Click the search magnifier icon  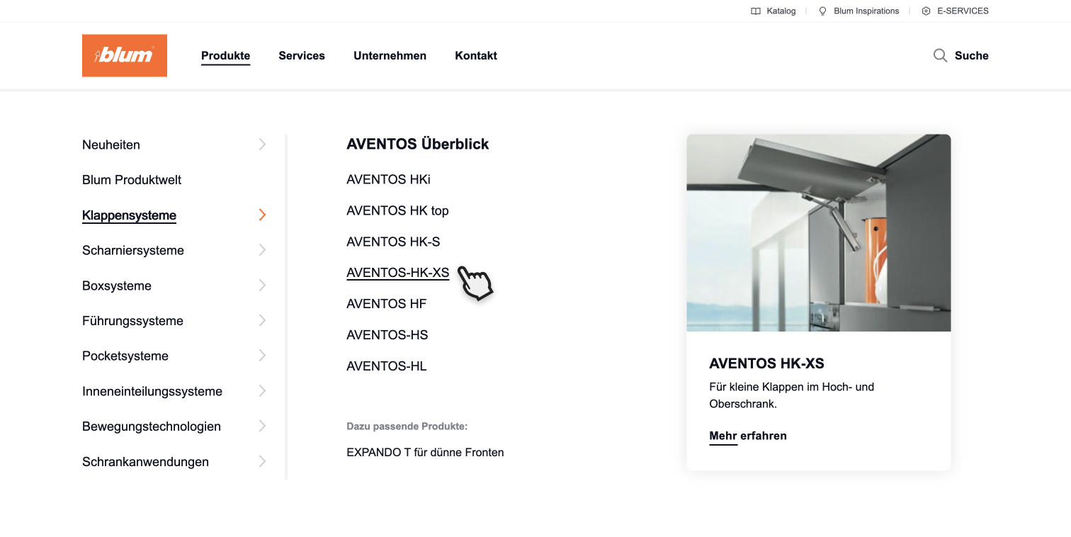click(x=940, y=55)
